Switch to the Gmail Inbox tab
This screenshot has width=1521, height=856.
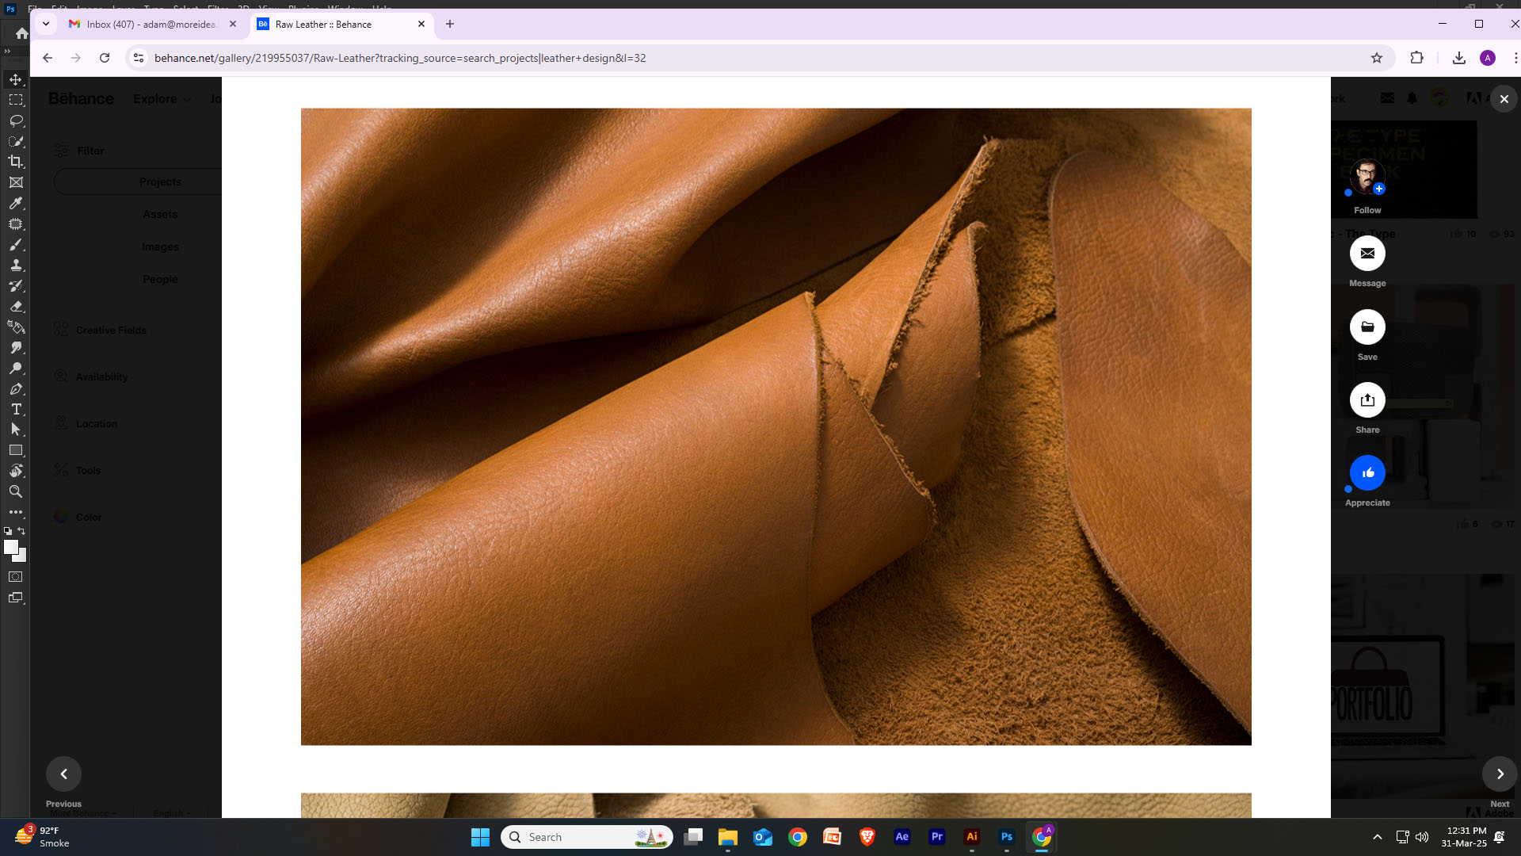pos(151,25)
